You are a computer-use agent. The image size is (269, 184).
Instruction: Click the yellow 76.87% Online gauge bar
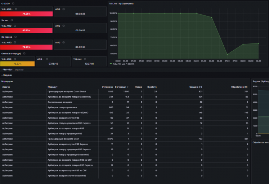point(18,64)
